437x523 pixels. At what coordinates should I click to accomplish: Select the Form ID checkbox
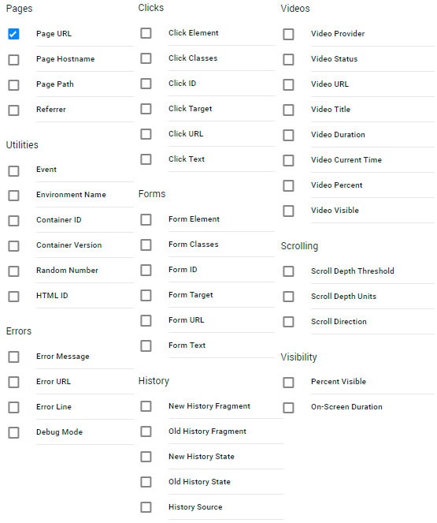[x=146, y=270]
